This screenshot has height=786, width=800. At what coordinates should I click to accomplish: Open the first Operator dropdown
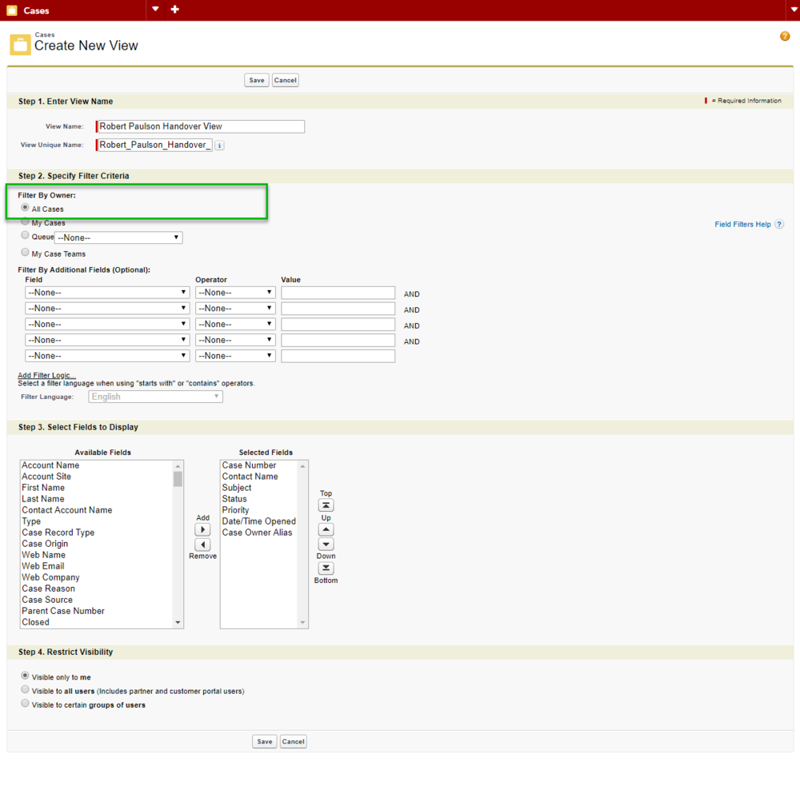point(235,293)
